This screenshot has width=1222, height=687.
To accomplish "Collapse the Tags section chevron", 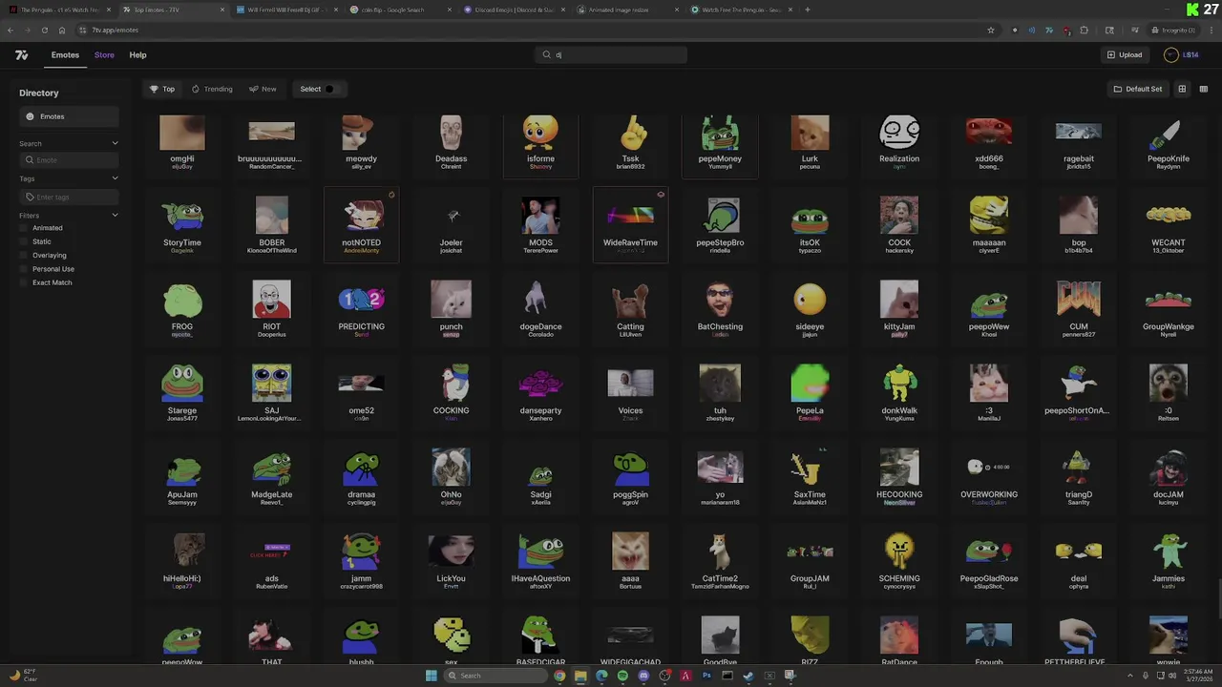I will point(115,178).
